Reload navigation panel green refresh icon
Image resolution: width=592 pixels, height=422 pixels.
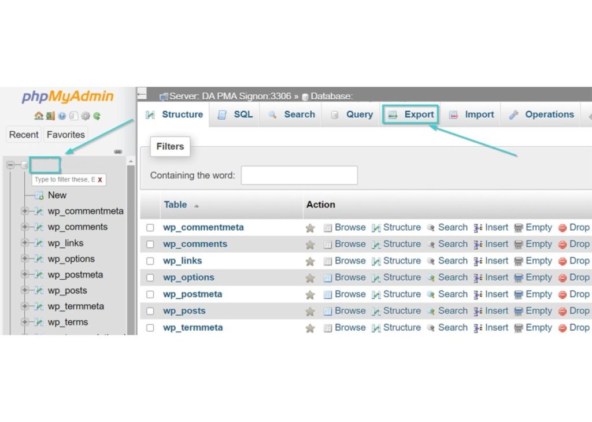click(x=97, y=116)
